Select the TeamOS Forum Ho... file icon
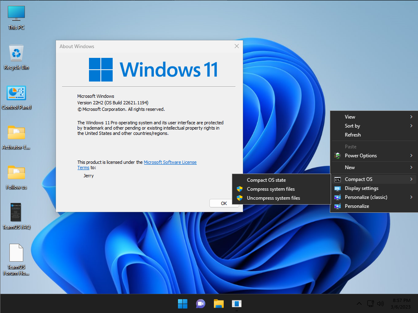Screen dimensions: 418x313 [16, 259]
